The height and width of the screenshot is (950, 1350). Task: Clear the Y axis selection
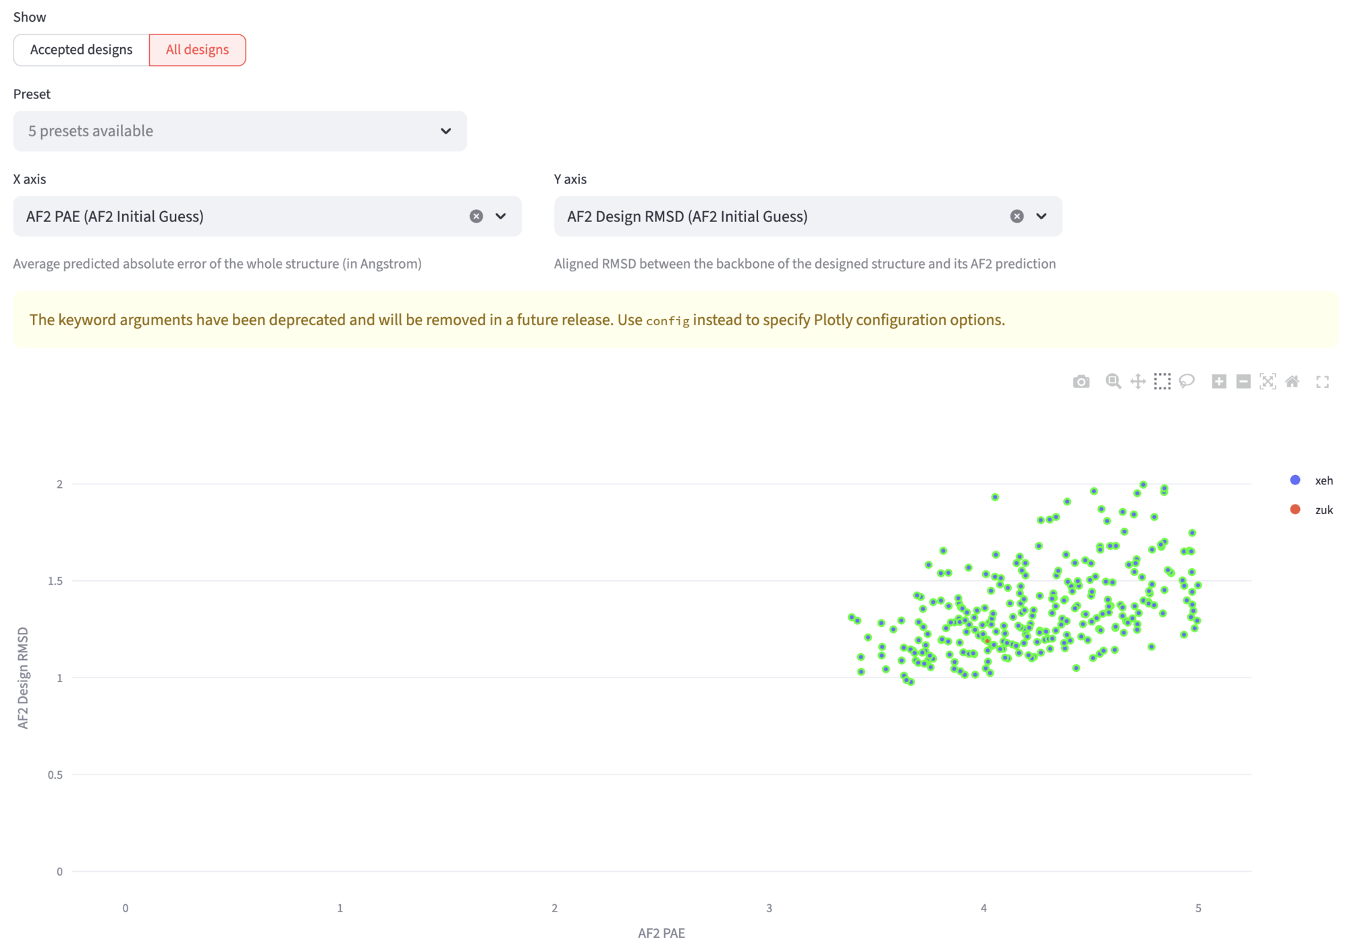1017,217
